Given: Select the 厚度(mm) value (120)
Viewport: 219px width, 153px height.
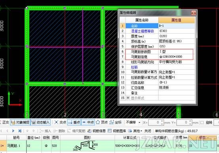Looking at the screenshot, I should tap(177, 36).
